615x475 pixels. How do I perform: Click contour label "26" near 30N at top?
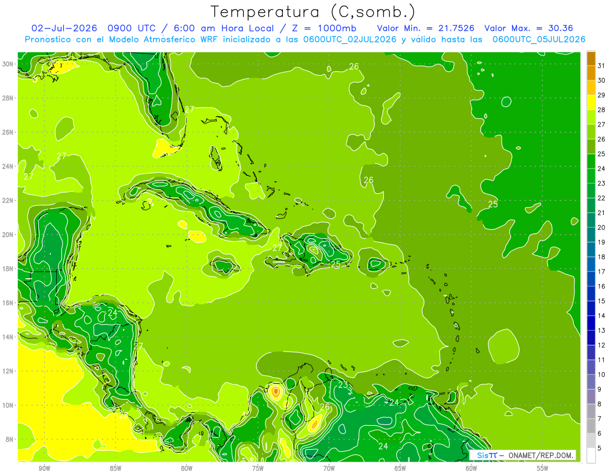click(x=354, y=66)
